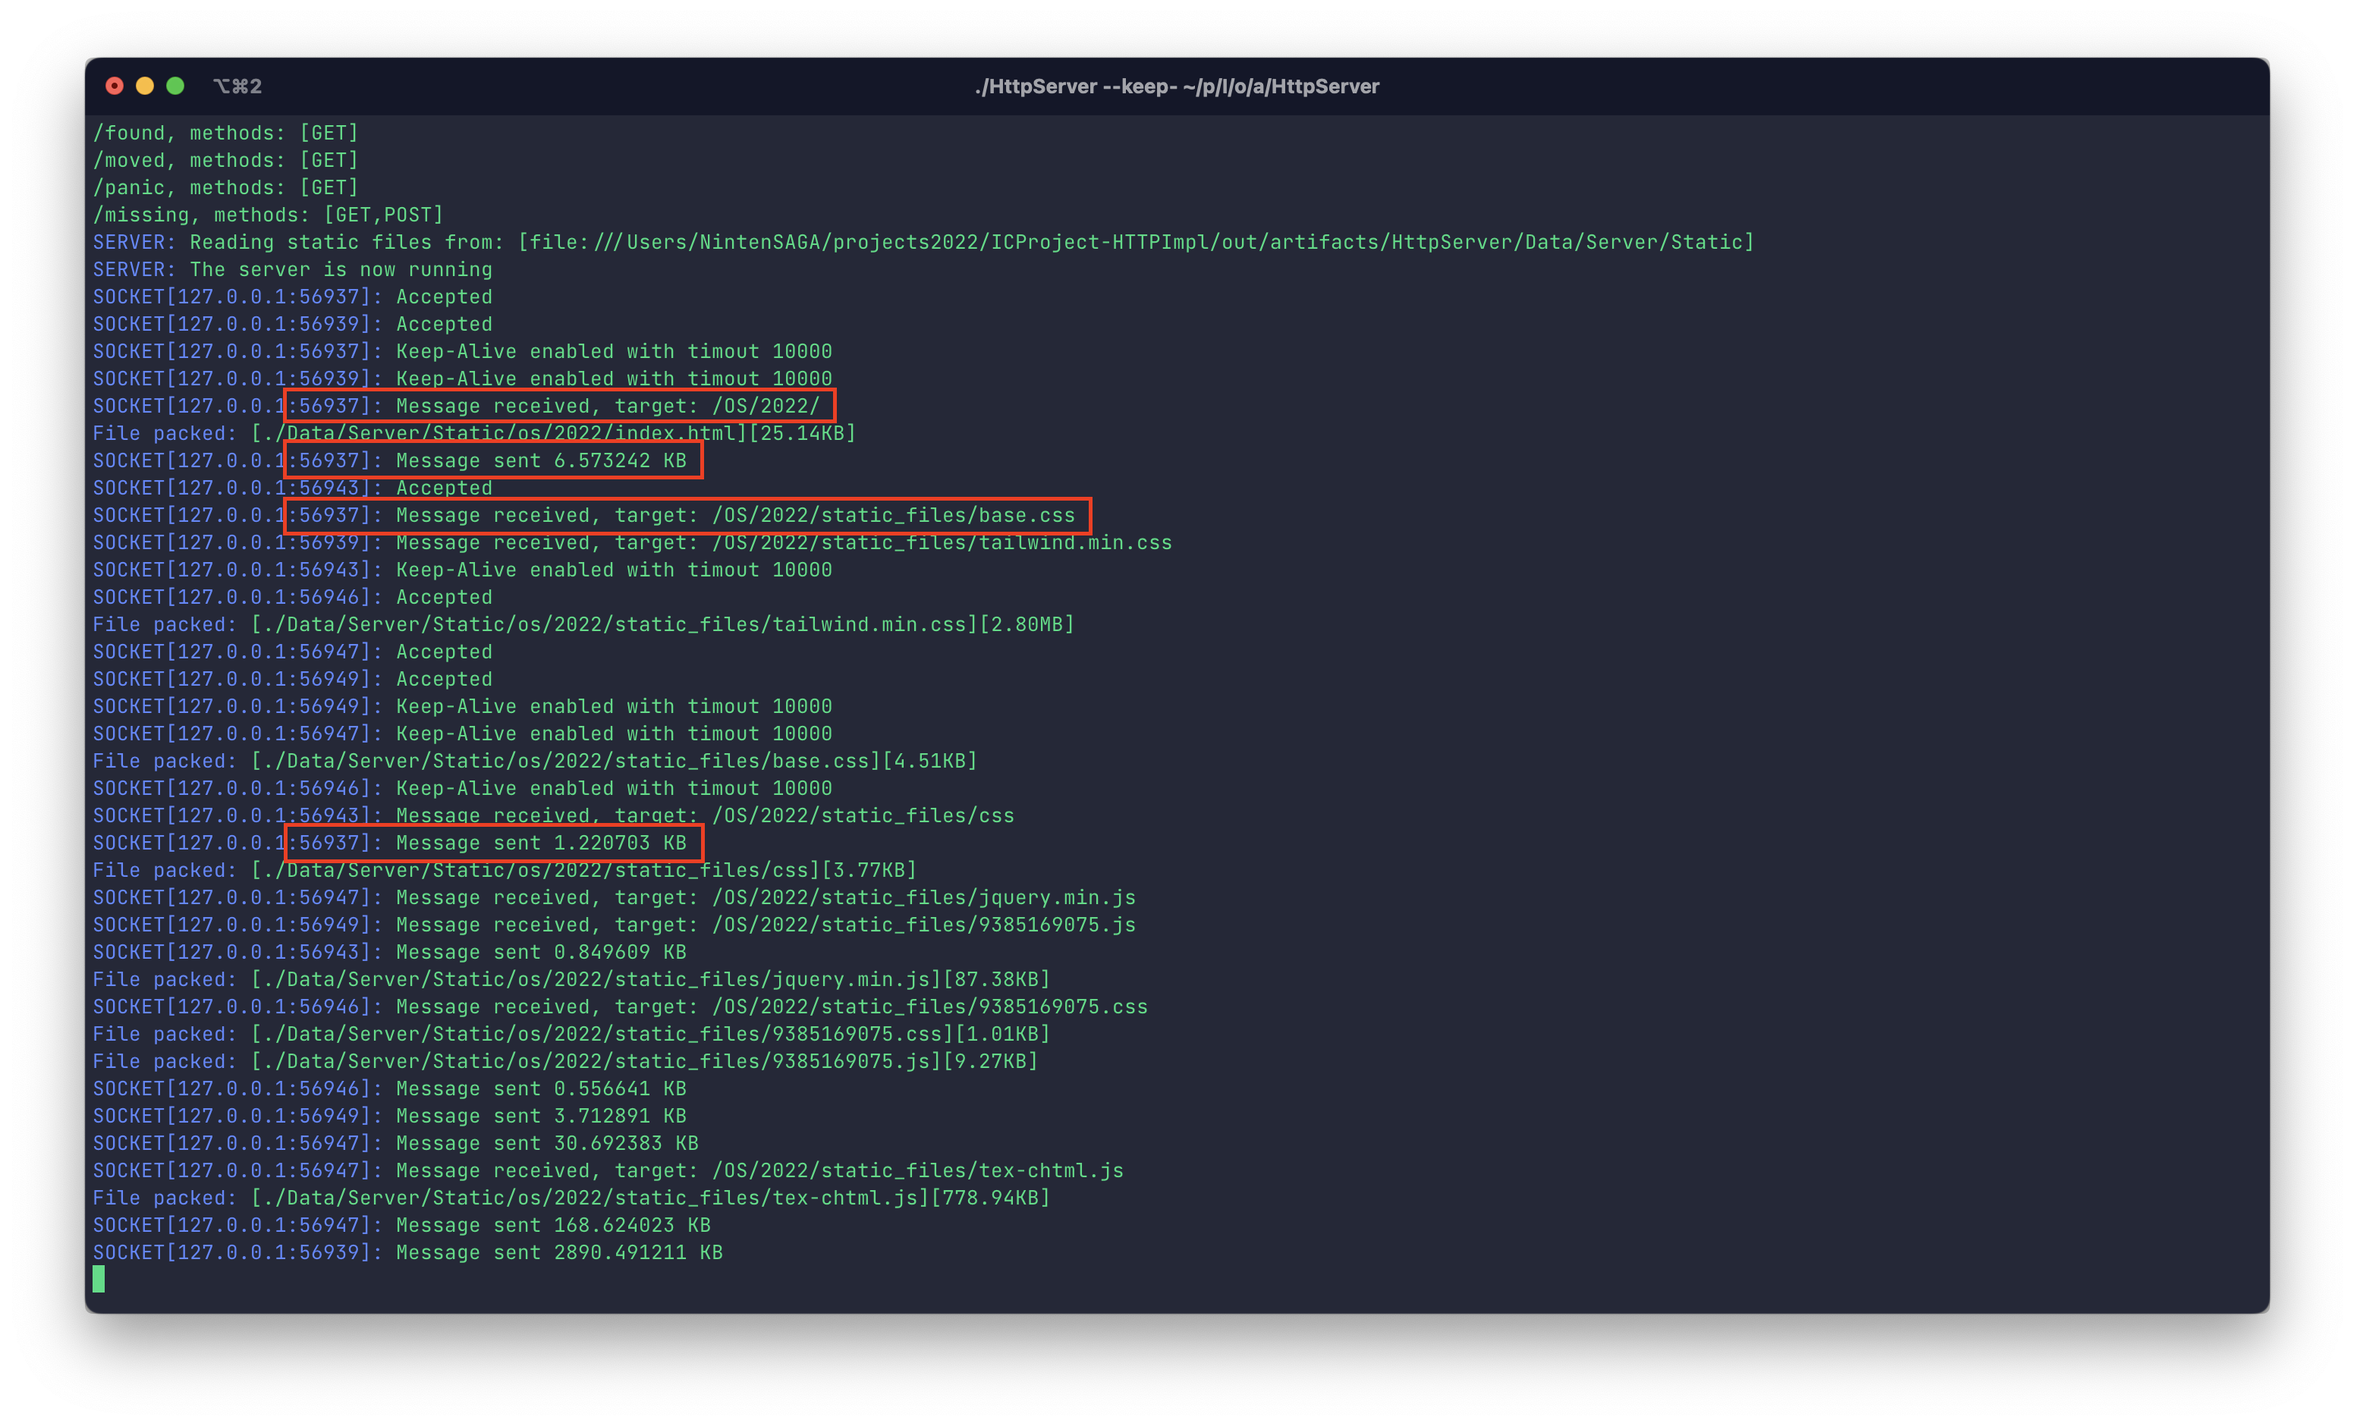The image size is (2355, 1426).
Task: Click the HttpServer window title text
Action: [1177, 86]
